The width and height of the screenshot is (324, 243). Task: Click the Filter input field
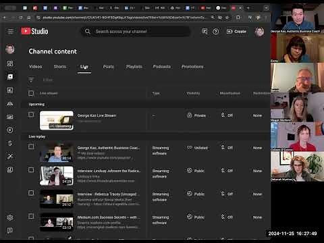click(48, 80)
